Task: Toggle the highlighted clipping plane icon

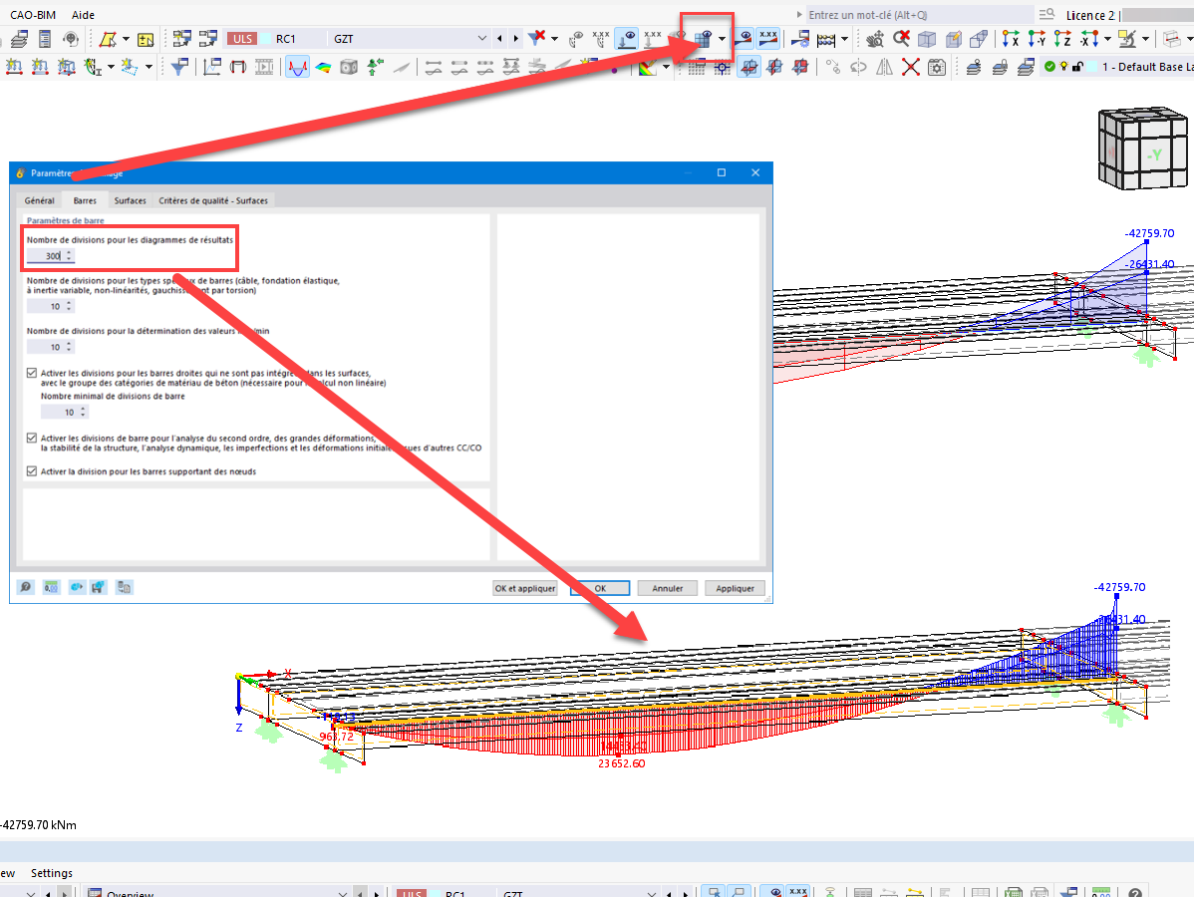Action: coord(749,67)
